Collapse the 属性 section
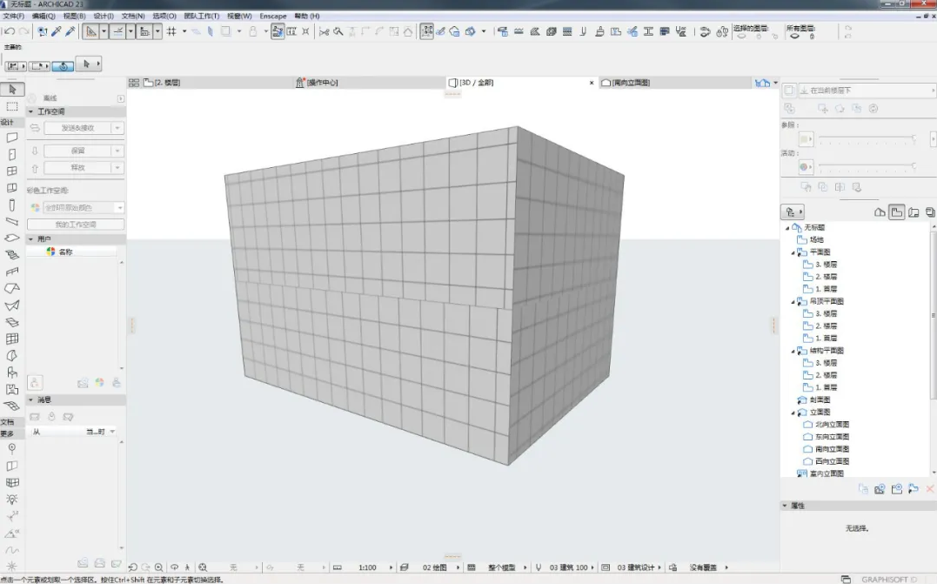 [785, 506]
